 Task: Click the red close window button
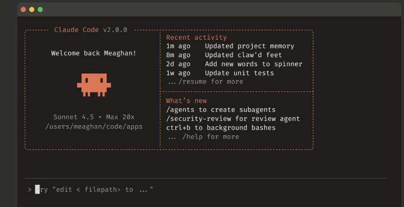(23, 10)
